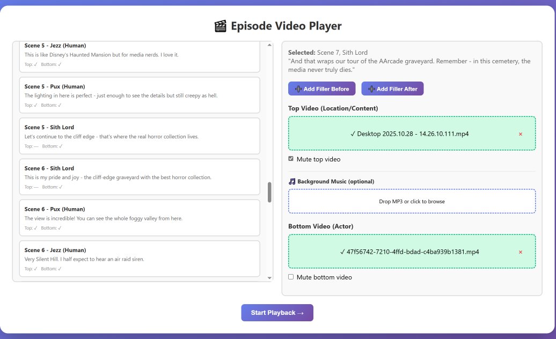Click the bottom video drop zone with 47f56742 mp4

[x=412, y=252]
